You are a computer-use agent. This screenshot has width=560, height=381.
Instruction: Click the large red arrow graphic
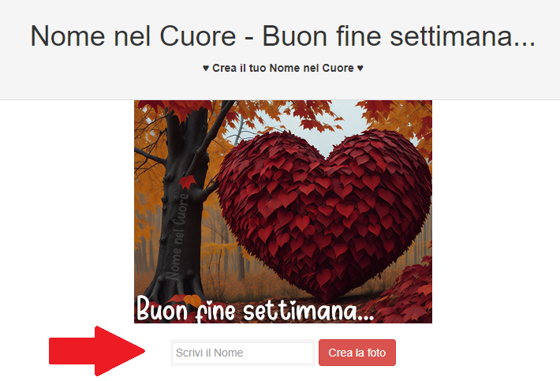click(97, 351)
